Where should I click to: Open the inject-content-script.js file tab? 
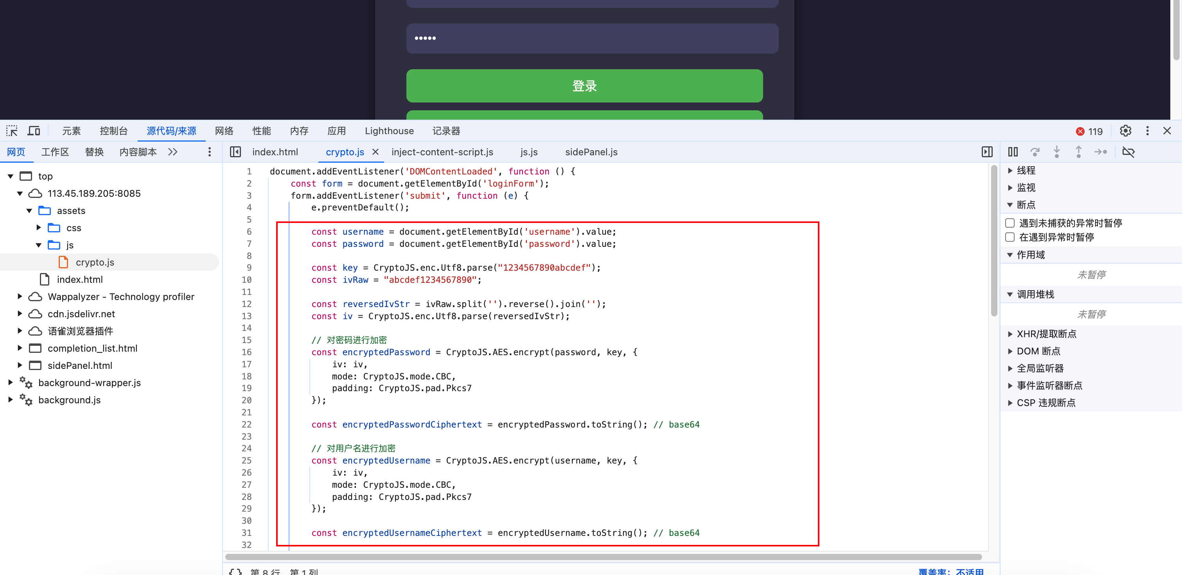[x=442, y=152]
